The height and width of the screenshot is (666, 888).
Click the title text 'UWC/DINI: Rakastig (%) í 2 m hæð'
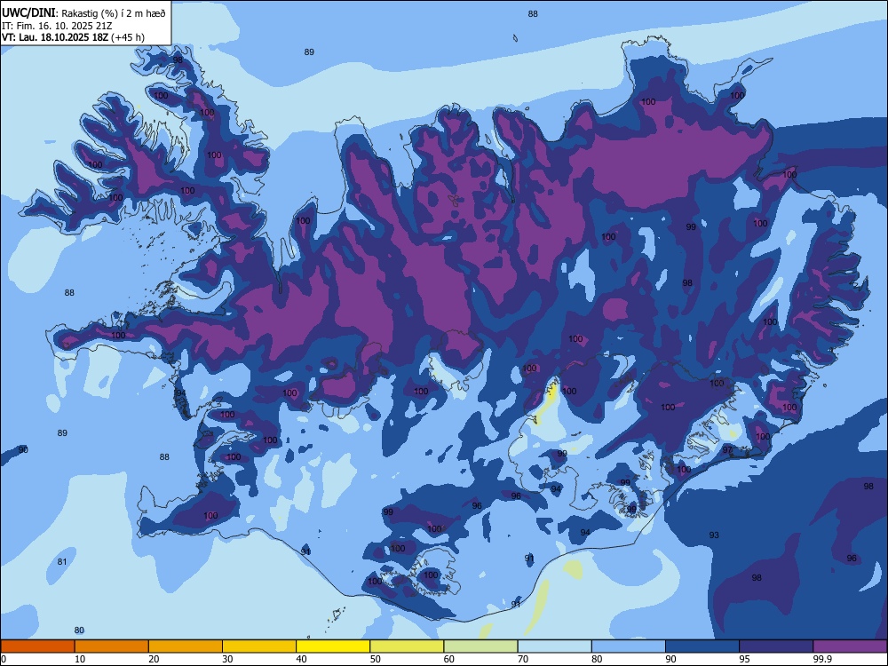(x=83, y=13)
